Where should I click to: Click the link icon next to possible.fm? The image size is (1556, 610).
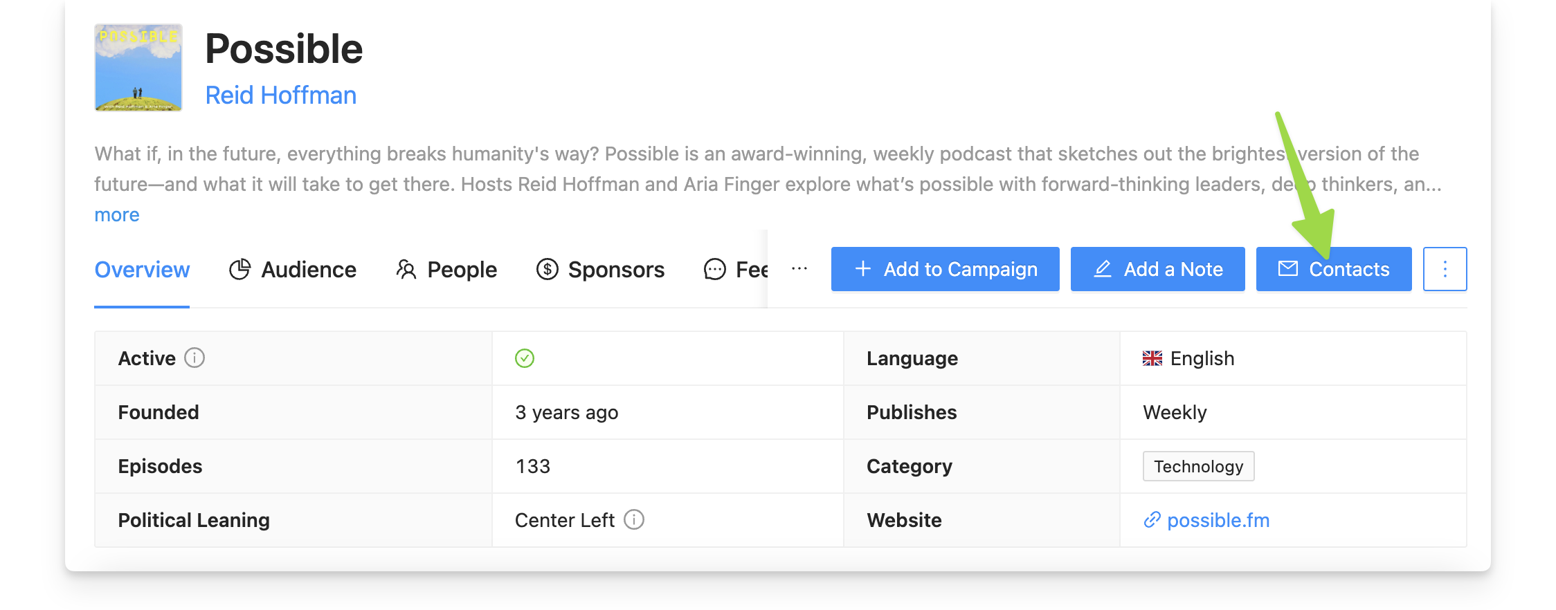tap(1152, 520)
